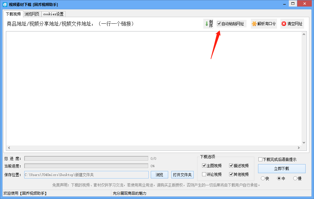Open the 打开文件夹 folder button

182,175
